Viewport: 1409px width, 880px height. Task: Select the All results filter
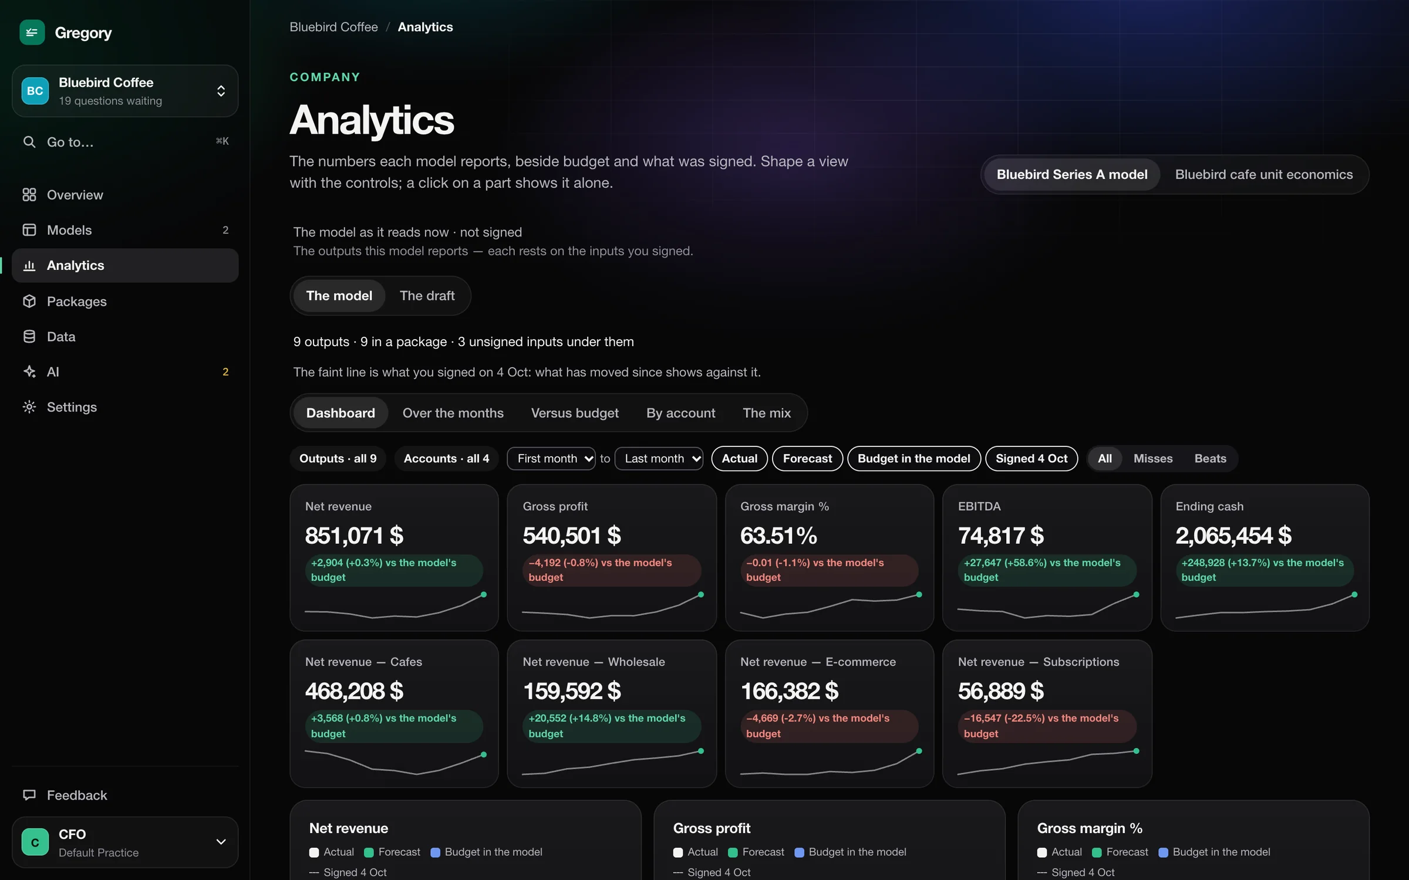pos(1104,459)
